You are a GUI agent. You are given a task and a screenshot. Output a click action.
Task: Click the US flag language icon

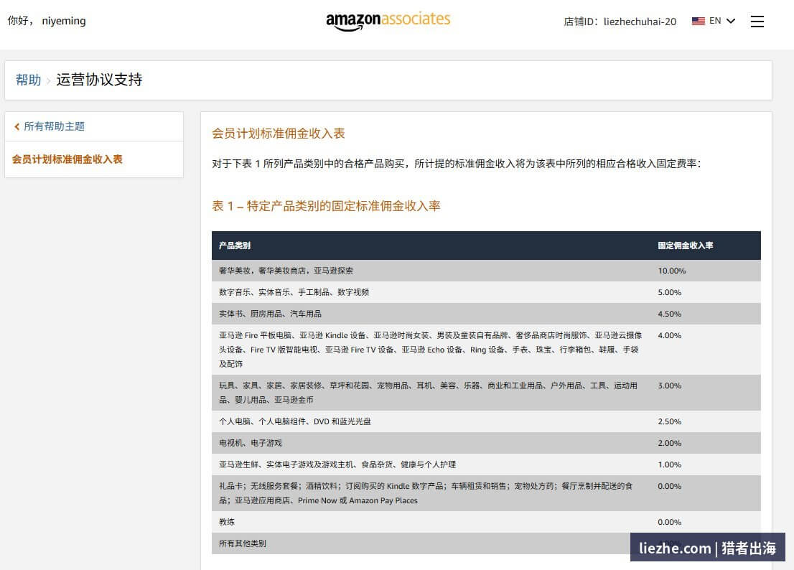699,21
